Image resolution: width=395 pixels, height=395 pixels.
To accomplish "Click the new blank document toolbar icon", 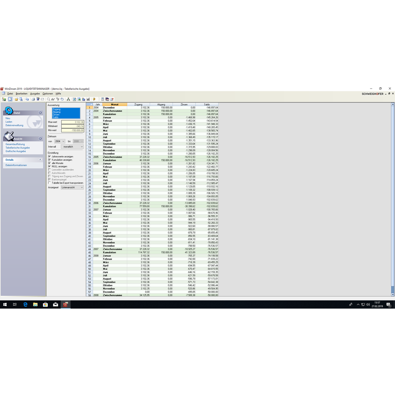I will [10, 99].
